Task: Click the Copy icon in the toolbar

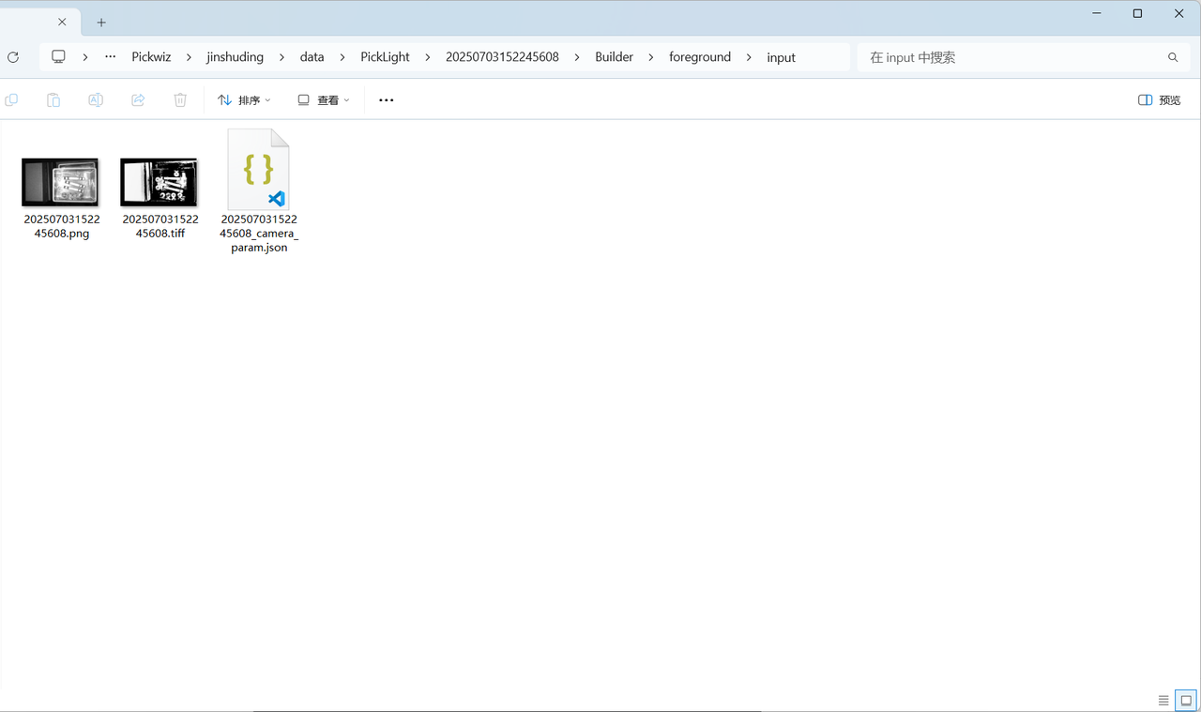Action: (x=53, y=99)
